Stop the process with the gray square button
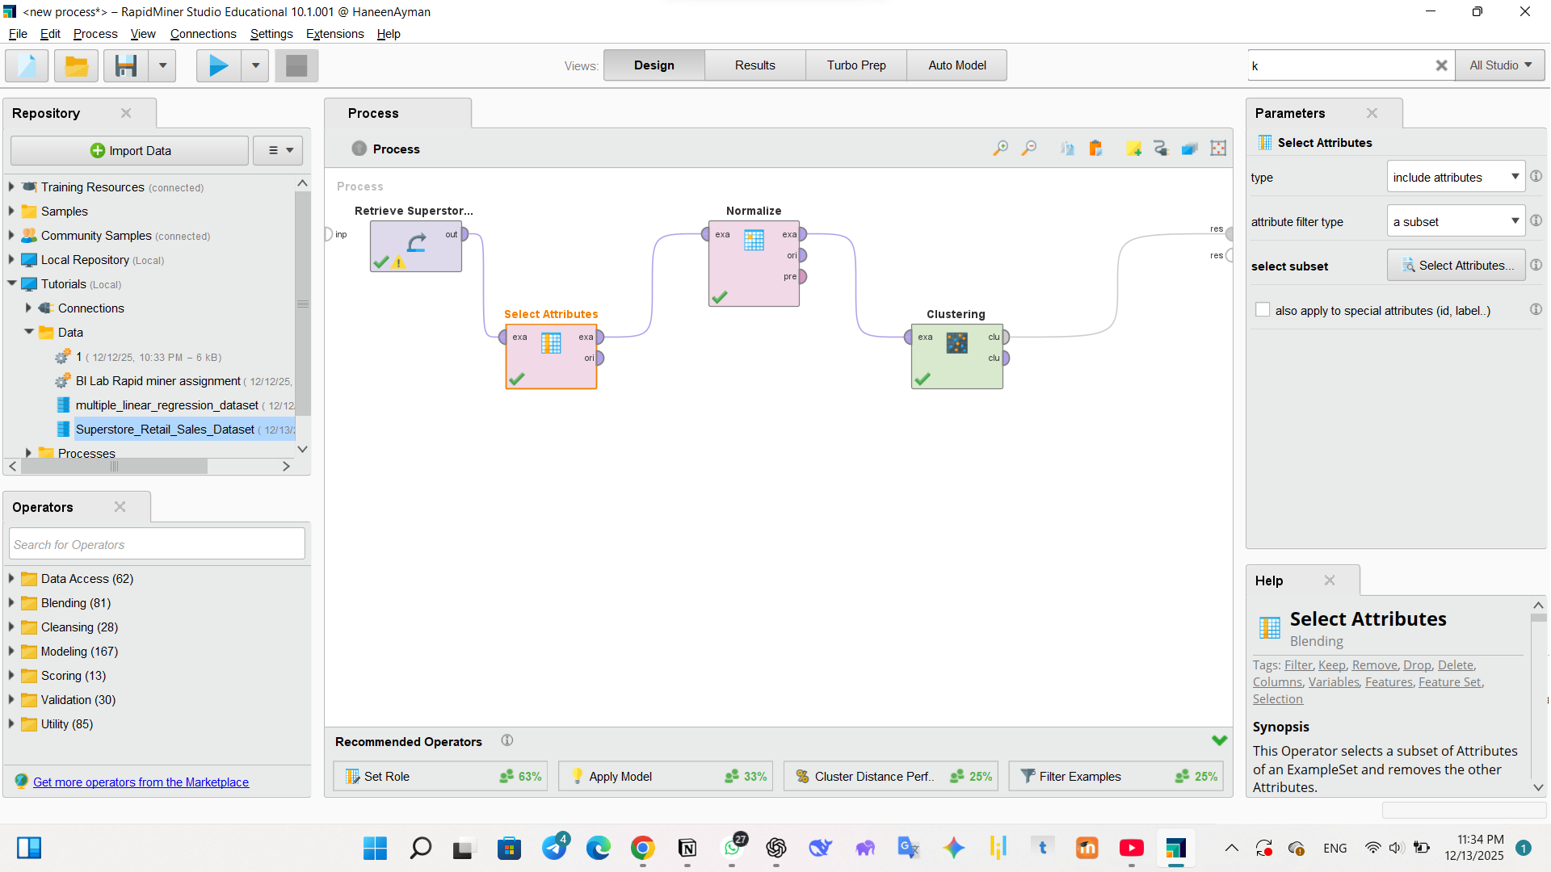Screen dimensions: 1551x872 296,65
